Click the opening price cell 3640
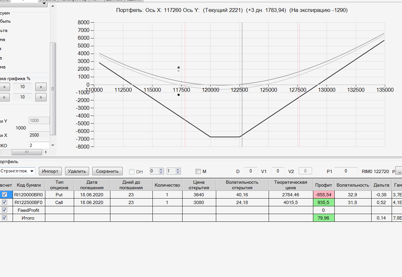This screenshot has width=402, height=277. [199, 195]
